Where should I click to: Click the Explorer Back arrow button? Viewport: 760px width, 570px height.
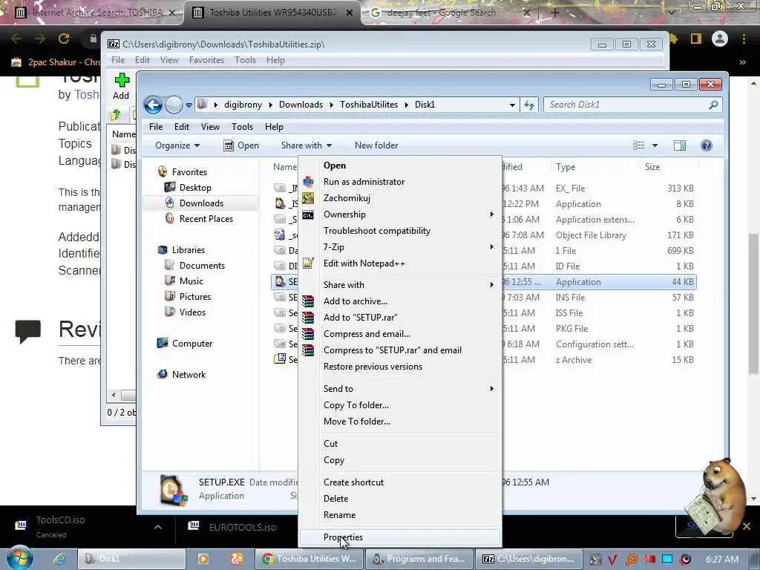tap(153, 105)
